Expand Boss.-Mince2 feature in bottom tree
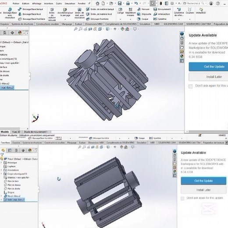228x228 pixels. pos(1,196)
